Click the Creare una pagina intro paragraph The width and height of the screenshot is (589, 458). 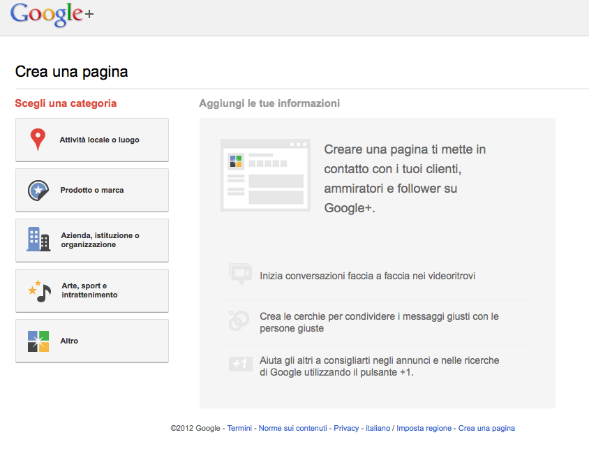click(405, 179)
